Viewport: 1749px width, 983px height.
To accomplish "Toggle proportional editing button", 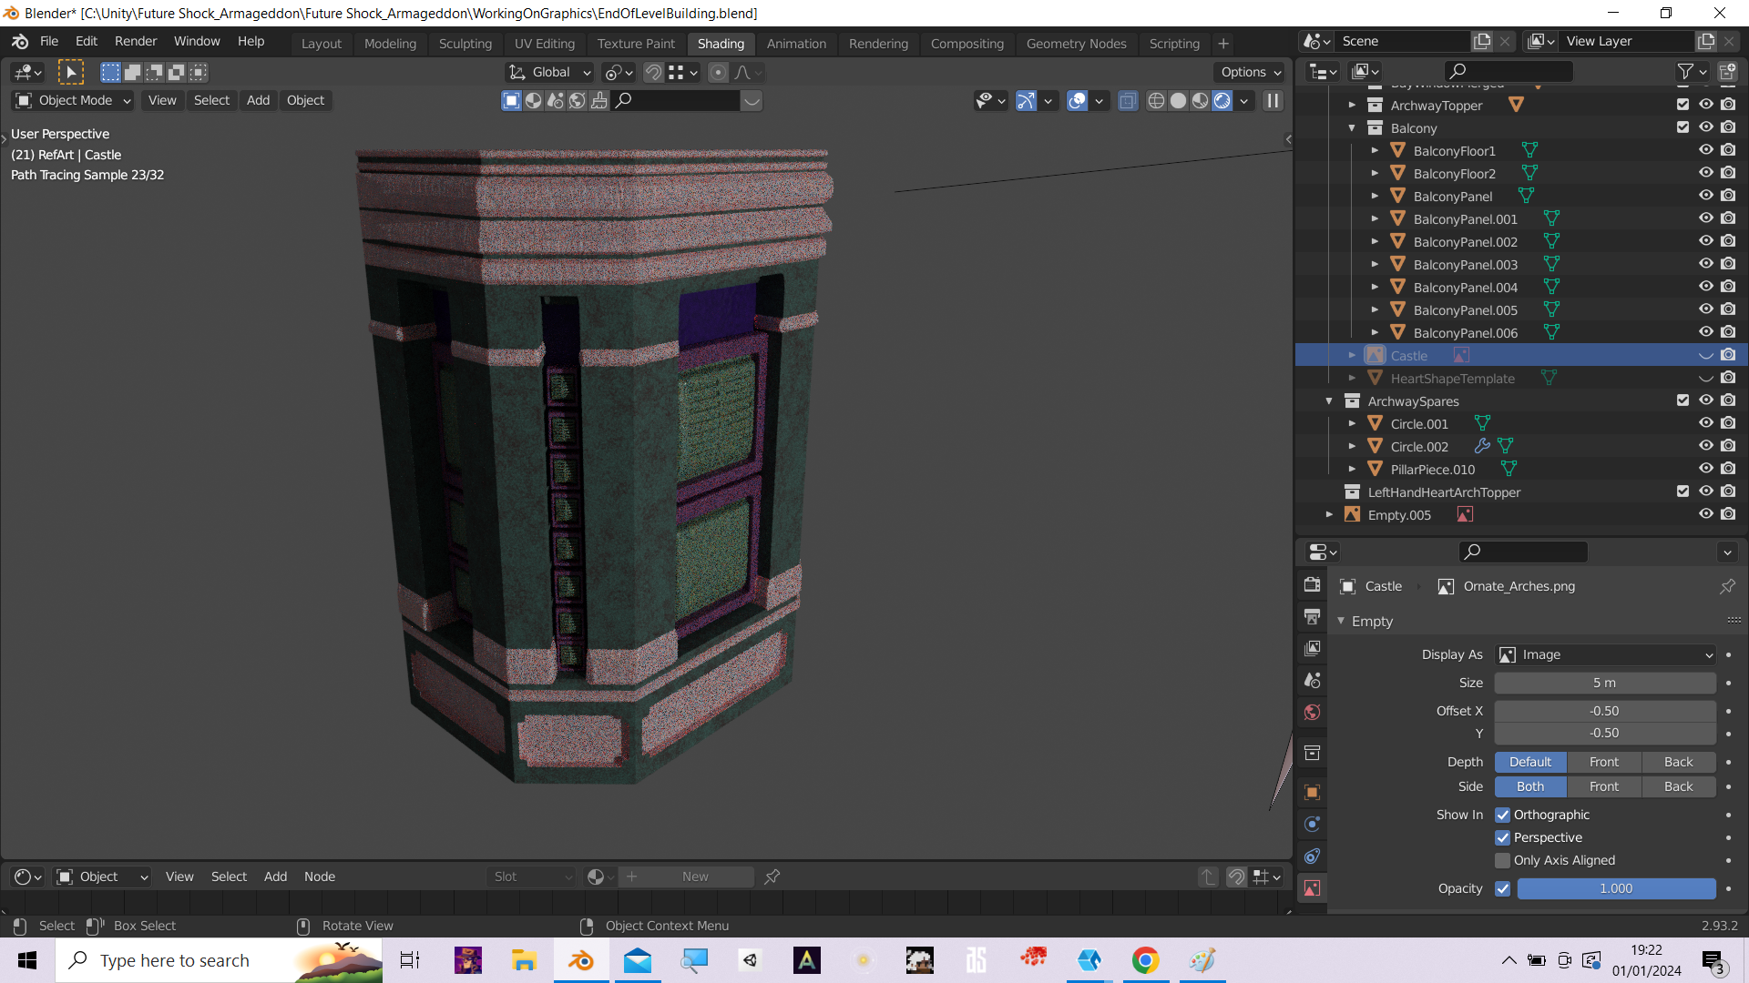I will [x=718, y=72].
